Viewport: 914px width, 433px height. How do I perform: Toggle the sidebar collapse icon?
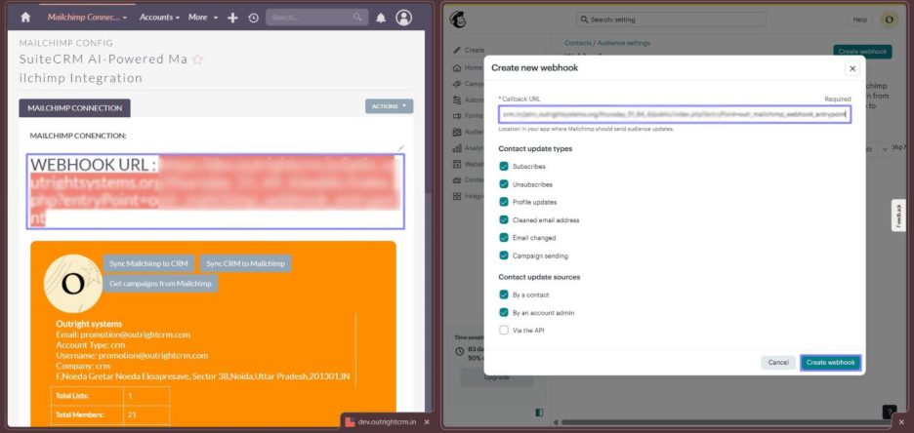pos(539,413)
